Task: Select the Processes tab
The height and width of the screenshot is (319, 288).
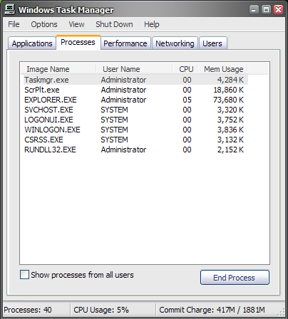Action: point(78,42)
